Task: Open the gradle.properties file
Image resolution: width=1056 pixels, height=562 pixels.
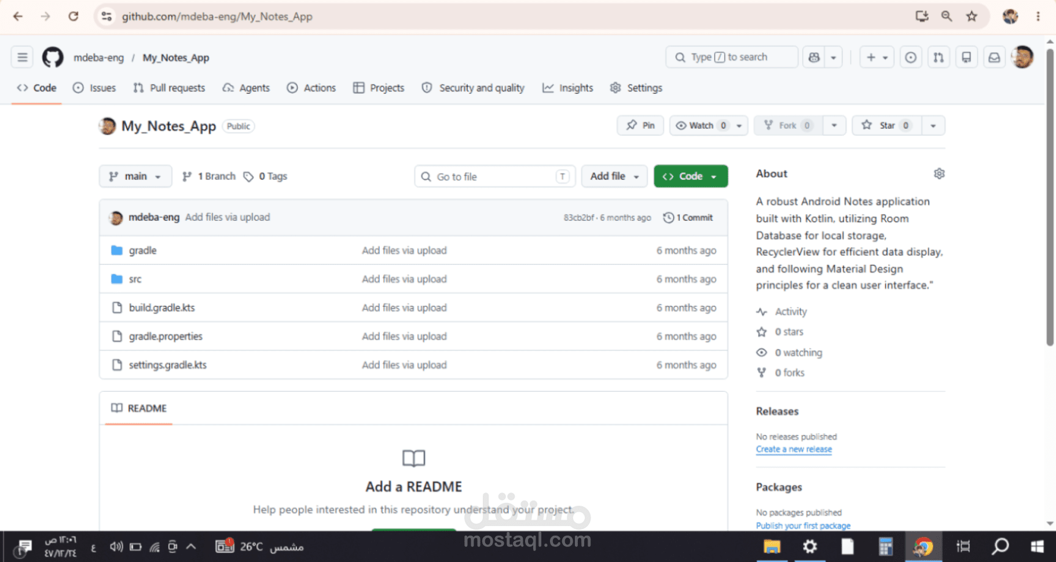Action: tap(166, 337)
